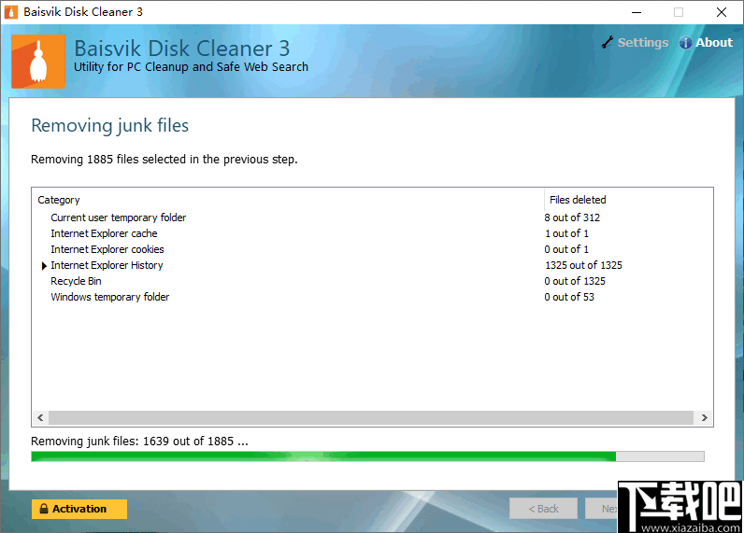Screen dimensions: 744x533
Task: Click the list's left scroll arrow
Action: click(40, 417)
